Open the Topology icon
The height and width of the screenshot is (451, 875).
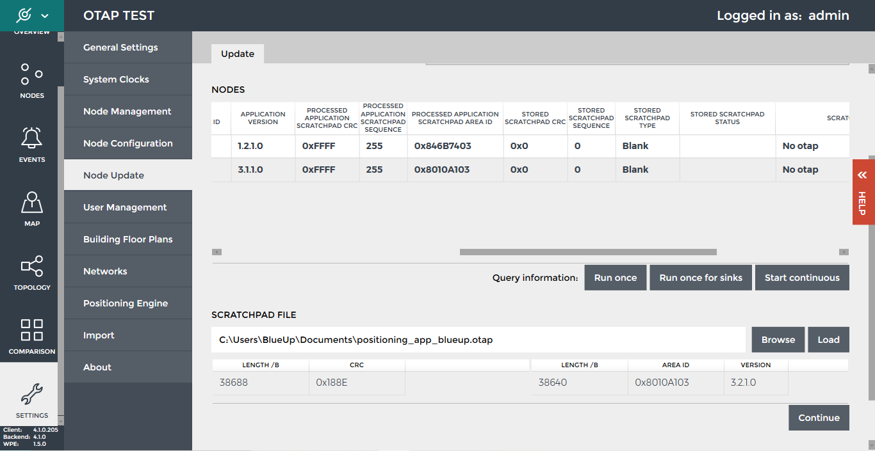coord(31,266)
